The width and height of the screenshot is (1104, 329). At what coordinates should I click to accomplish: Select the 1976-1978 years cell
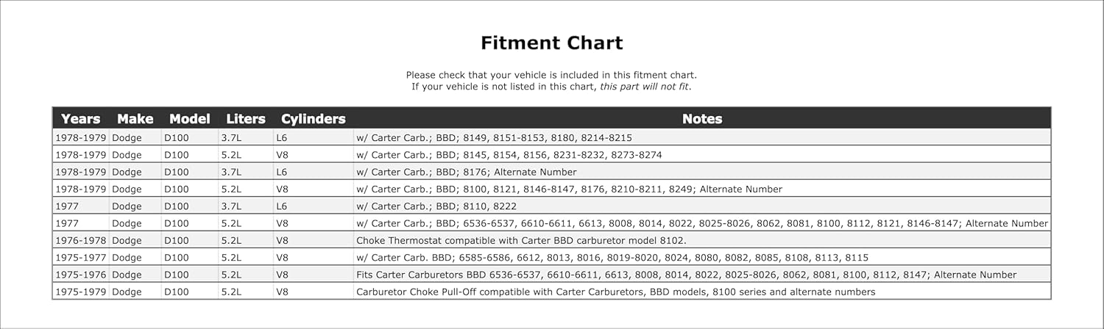coord(81,240)
